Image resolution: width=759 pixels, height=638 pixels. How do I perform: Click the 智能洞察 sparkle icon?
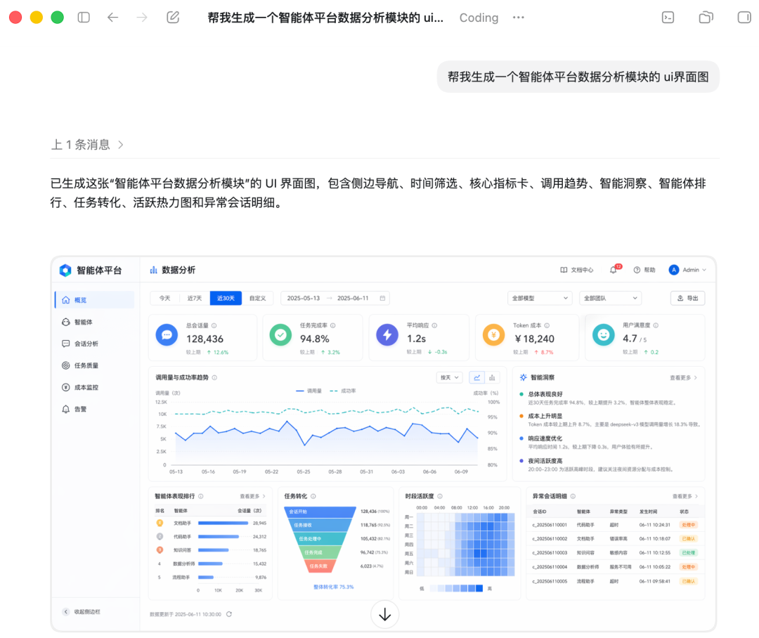pyautogui.click(x=524, y=377)
